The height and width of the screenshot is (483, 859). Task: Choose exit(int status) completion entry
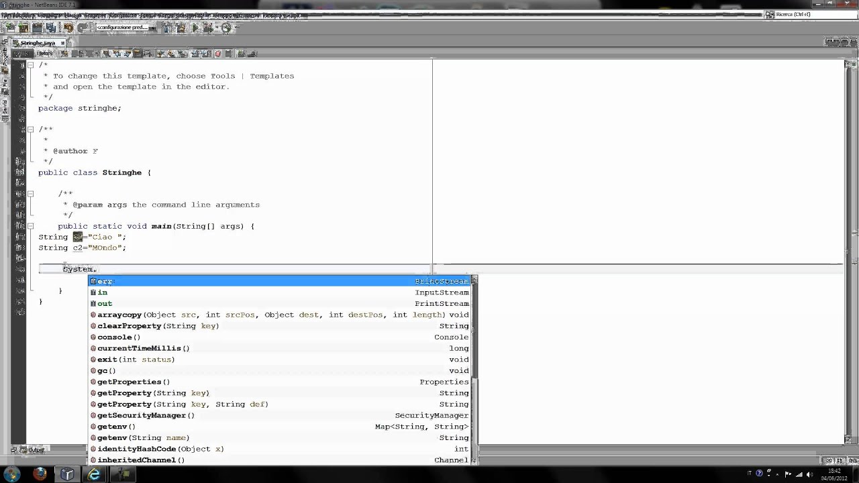pos(280,360)
